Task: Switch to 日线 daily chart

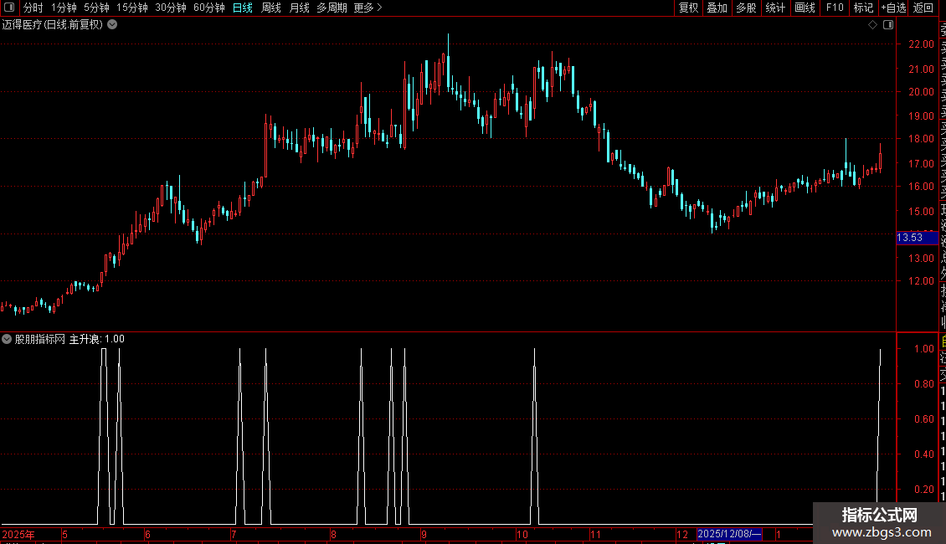Action: coord(243,8)
